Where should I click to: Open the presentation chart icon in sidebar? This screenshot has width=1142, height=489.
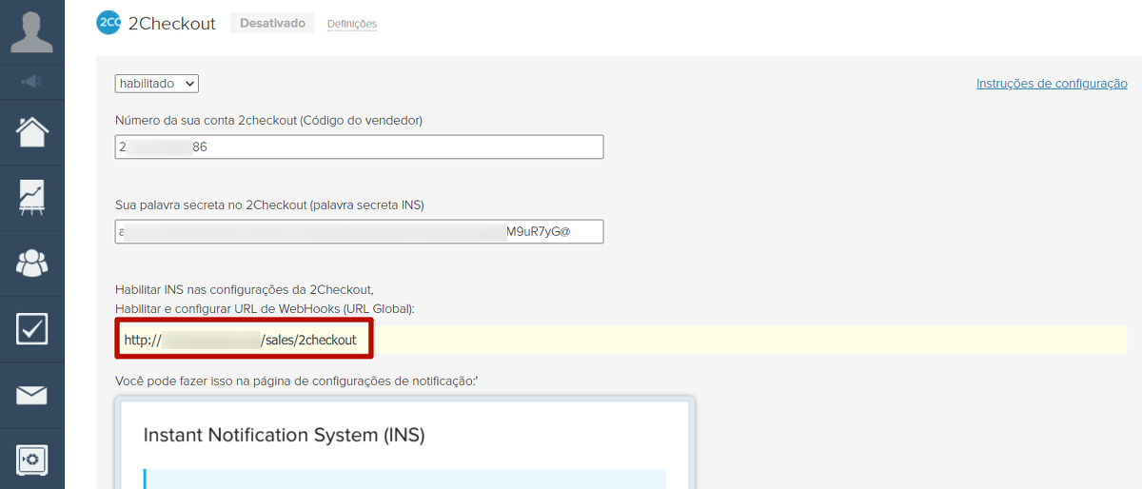pos(31,198)
